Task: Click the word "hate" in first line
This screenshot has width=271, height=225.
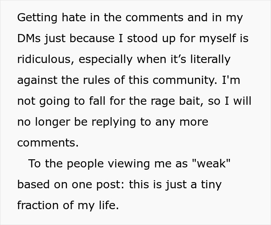Action: pyautogui.click(x=74, y=17)
